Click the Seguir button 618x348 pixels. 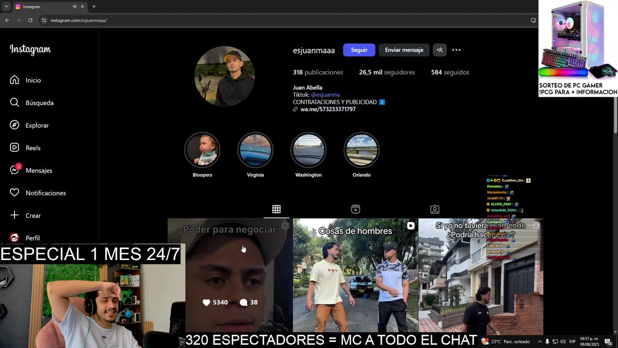(x=359, y=50)
